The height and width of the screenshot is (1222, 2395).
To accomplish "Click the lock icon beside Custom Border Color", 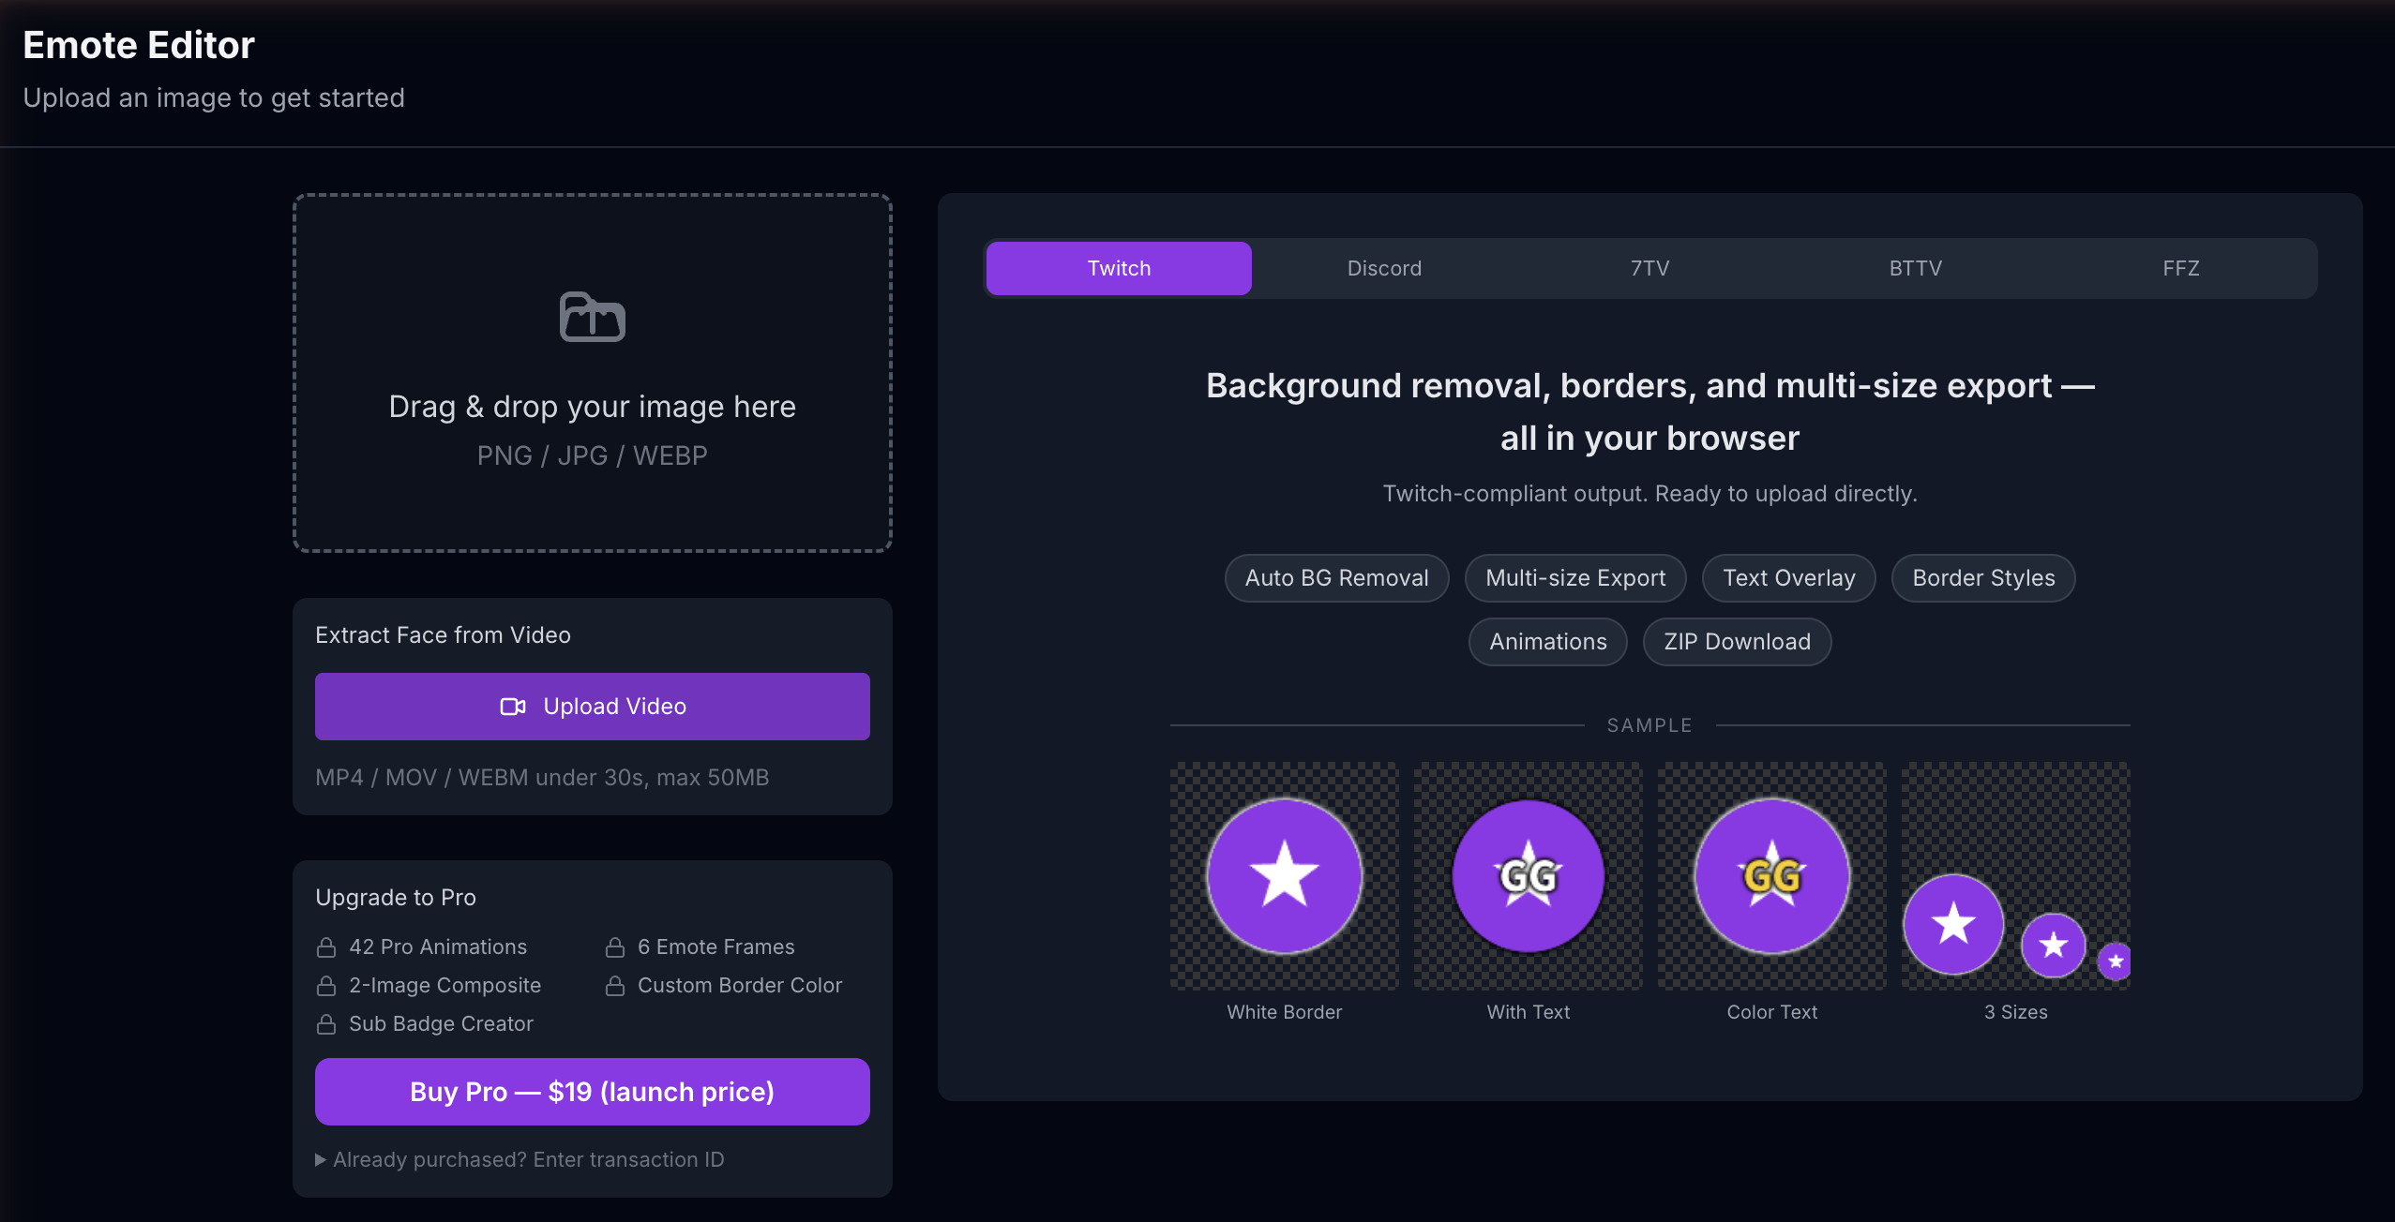I will (x=616, y=985).
